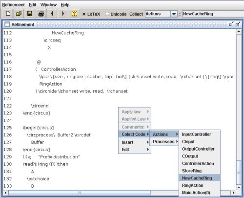
Task: Select the Unicode radio button
Action: 107,14
